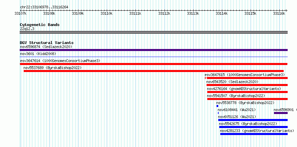297x147 pixels.
Task: Open the esv3647615 (1000GenomesConsortiumPhase3) label
Action: tap(245, 75)
